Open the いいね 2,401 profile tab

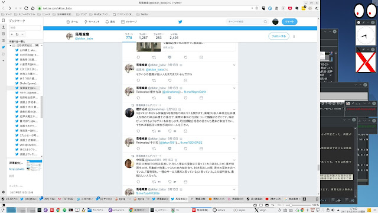[174, 36]
